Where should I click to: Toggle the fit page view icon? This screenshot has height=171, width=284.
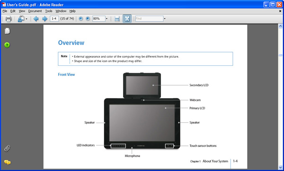pyautogui.click(x=127, y=18)
